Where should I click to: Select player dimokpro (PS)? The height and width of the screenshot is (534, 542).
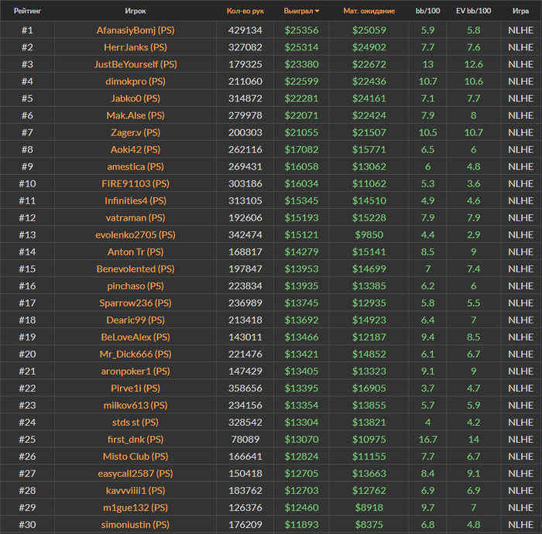click(135, 81)
